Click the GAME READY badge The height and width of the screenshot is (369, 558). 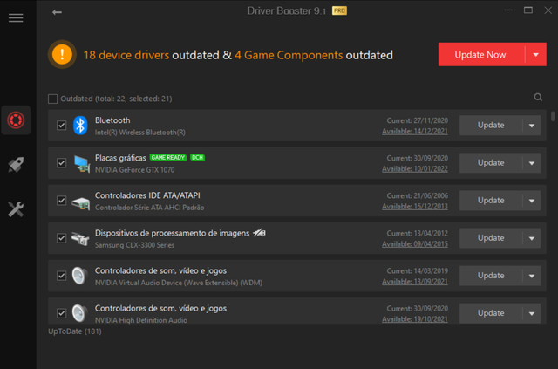coord(168,157)
